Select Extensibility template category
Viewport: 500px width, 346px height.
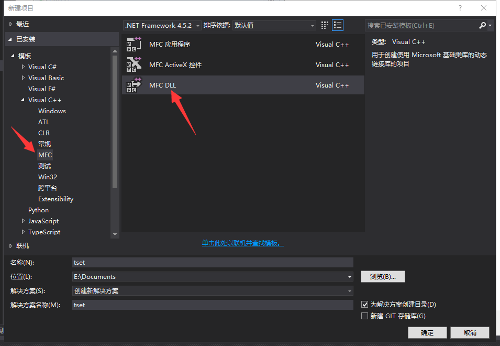(56, 199)
